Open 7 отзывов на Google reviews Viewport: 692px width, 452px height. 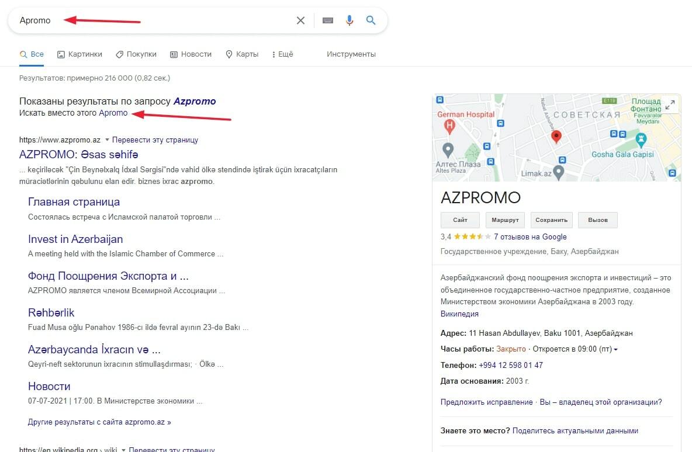[530, 237]
